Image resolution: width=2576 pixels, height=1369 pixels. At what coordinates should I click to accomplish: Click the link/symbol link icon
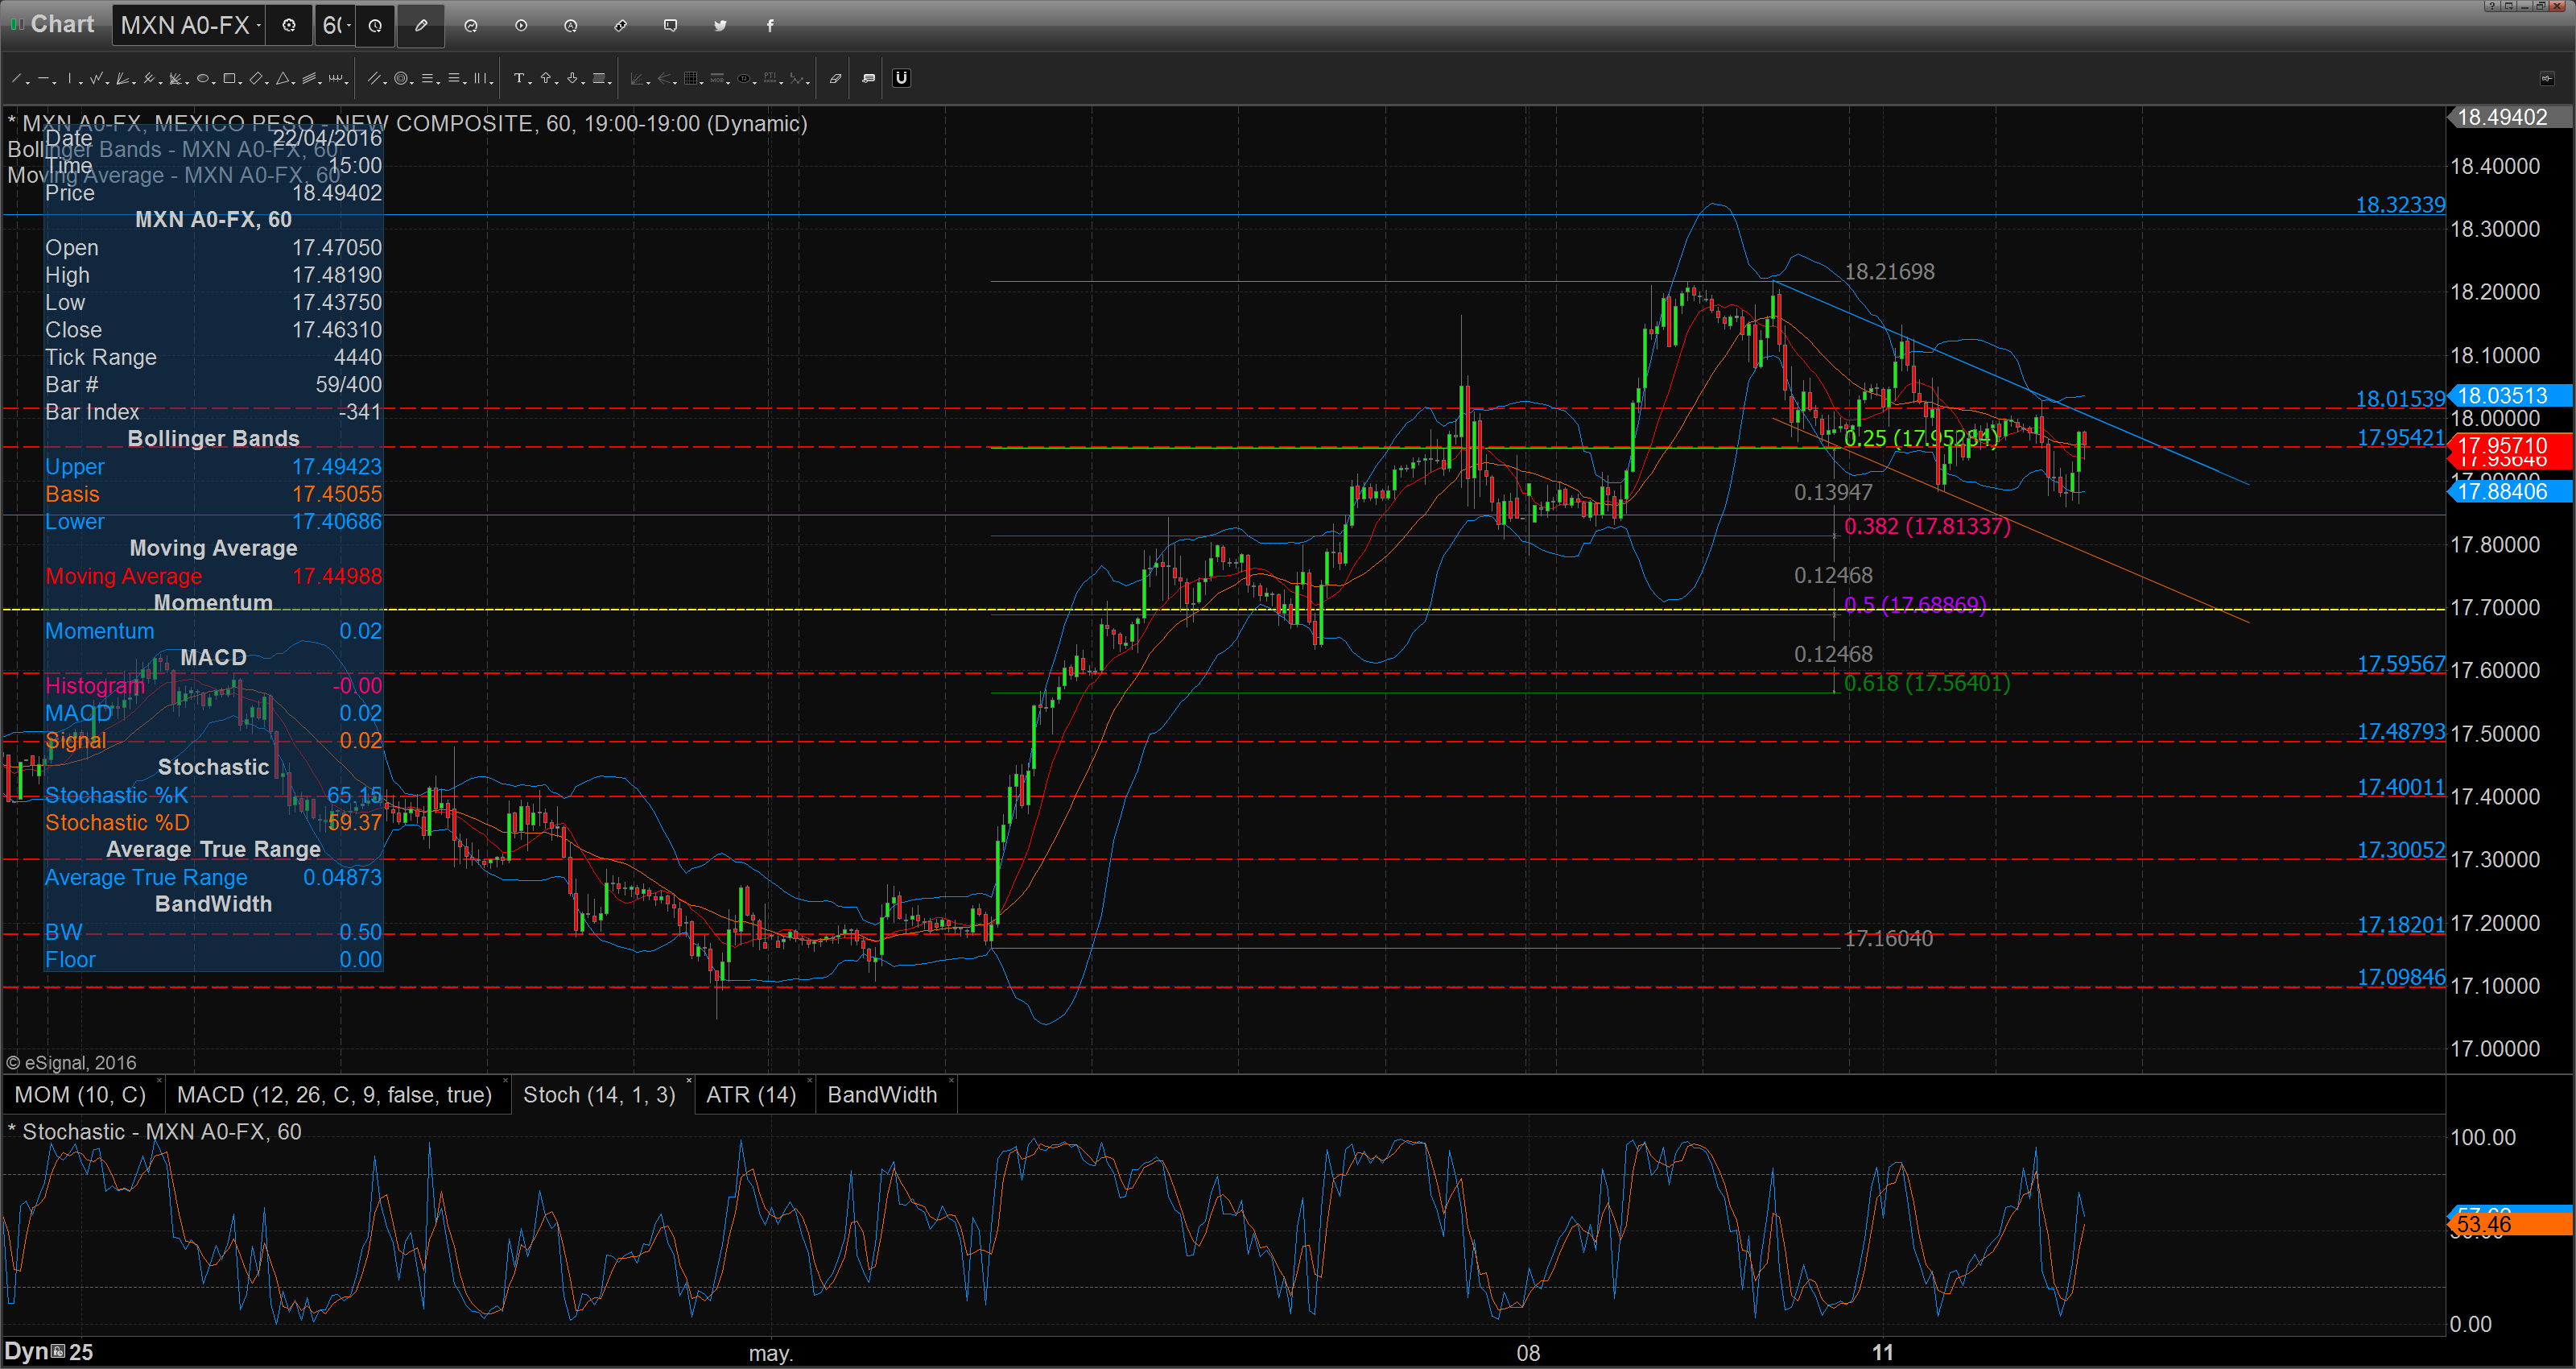pyautogui.click(x=621, y=26)
